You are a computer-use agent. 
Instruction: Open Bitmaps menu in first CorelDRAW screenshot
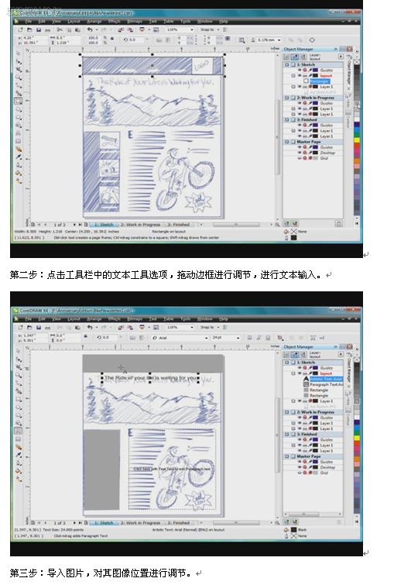135,21
